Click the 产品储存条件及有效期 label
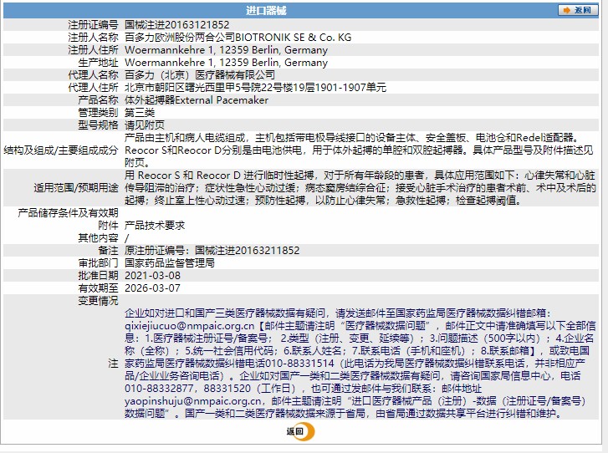 point(69,213)
